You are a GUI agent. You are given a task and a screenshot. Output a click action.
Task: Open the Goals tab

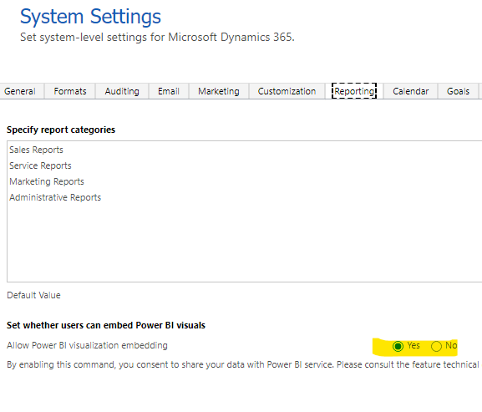tap(458, 91)
